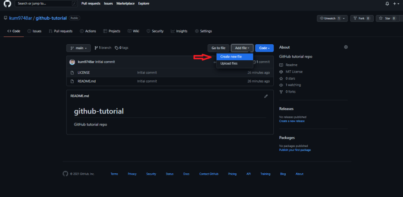Open the Pull requests repository tab
403x197 pixels.
(x=60, y=31)
